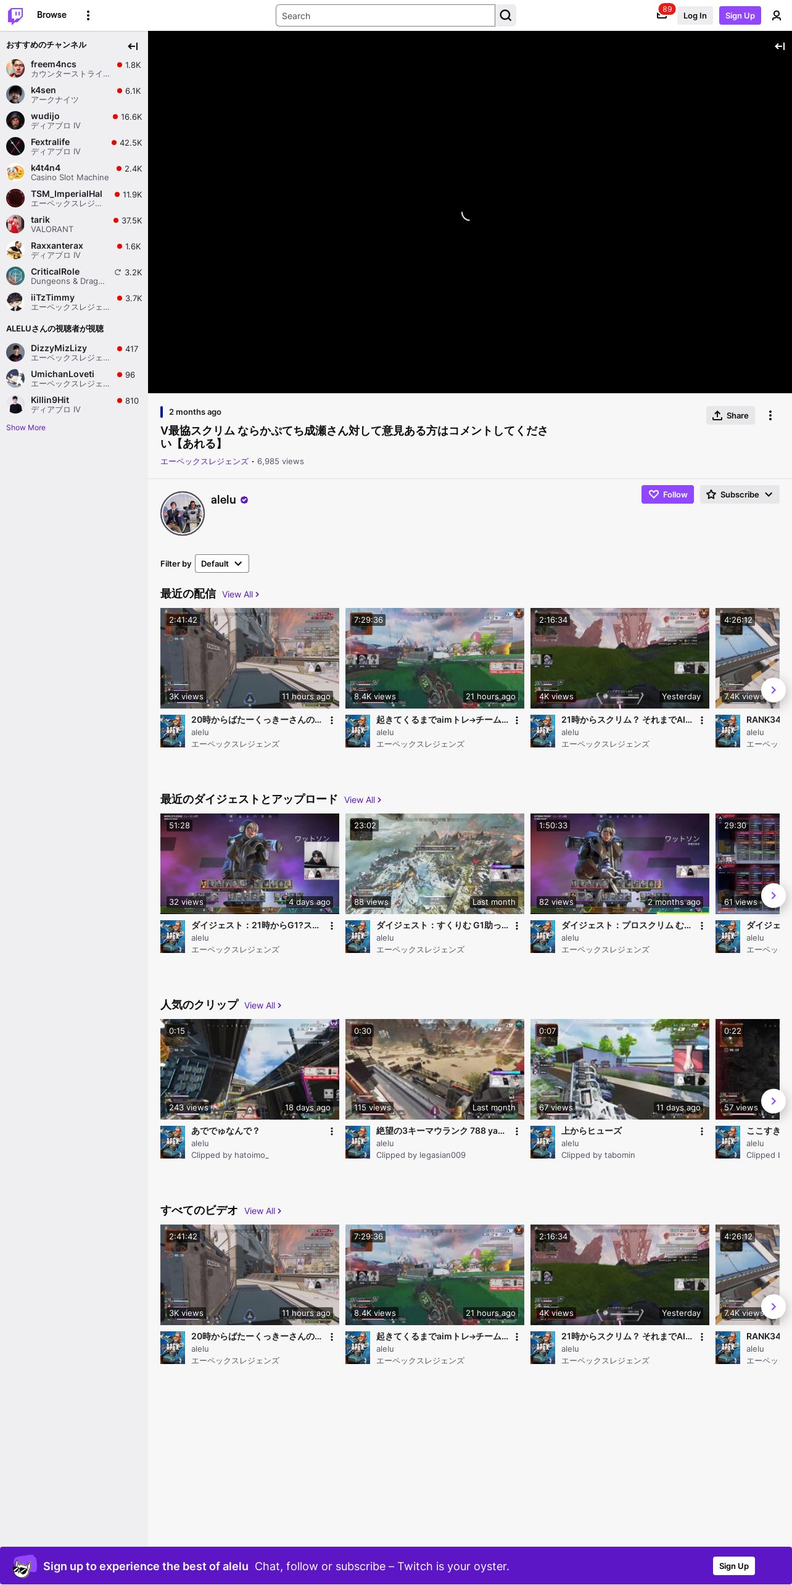Open options for あででゅなんで？ clip
The height and width of the screenshot is (1585, 792).
(x=332, y=1131)
